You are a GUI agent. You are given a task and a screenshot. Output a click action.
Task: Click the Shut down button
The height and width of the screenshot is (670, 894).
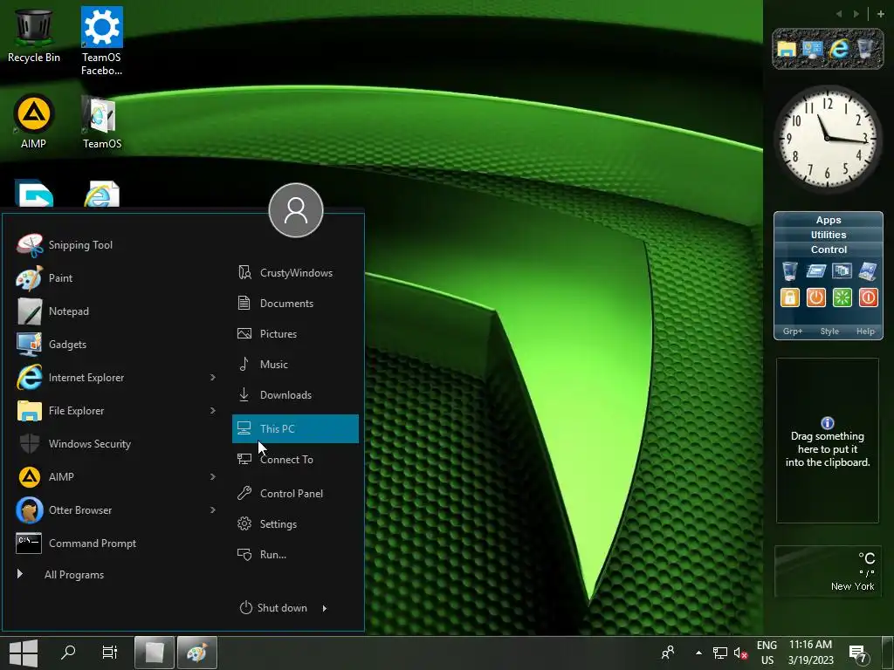tap(274, 608)
